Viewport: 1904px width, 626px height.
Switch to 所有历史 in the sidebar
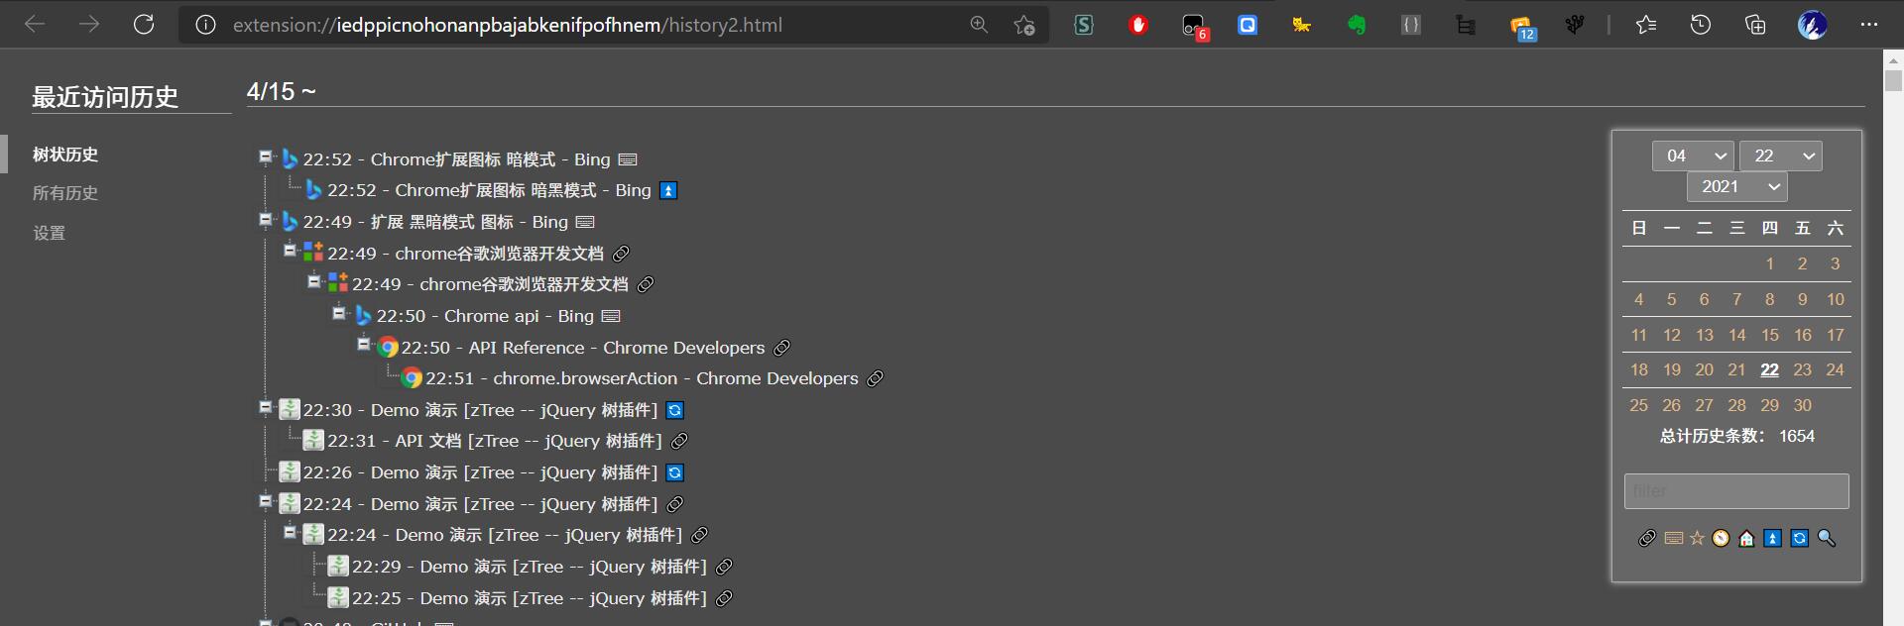65,193
